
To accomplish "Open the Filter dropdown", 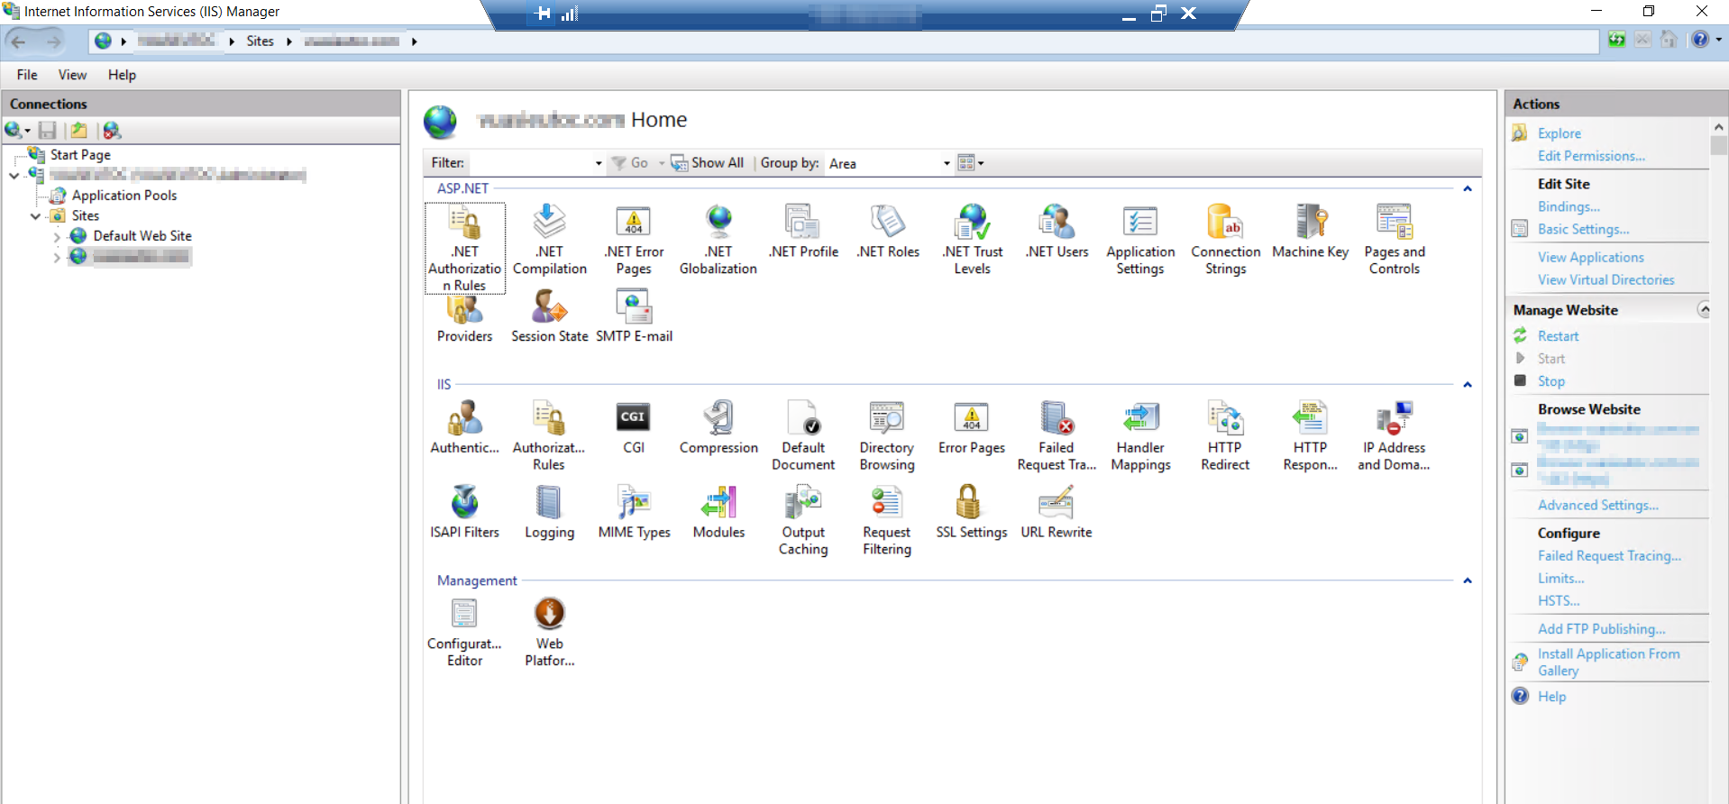I will 599,163.
